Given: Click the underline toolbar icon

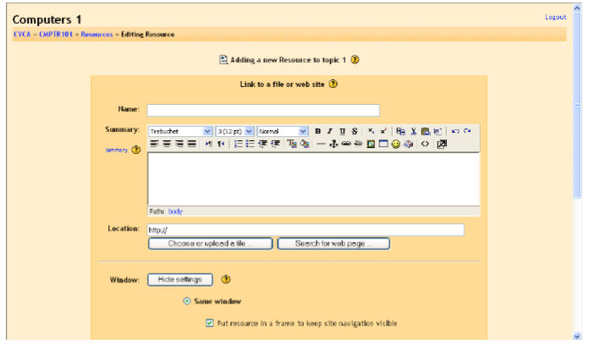Looking at the screenshot, I should click(x=342, y=131).
